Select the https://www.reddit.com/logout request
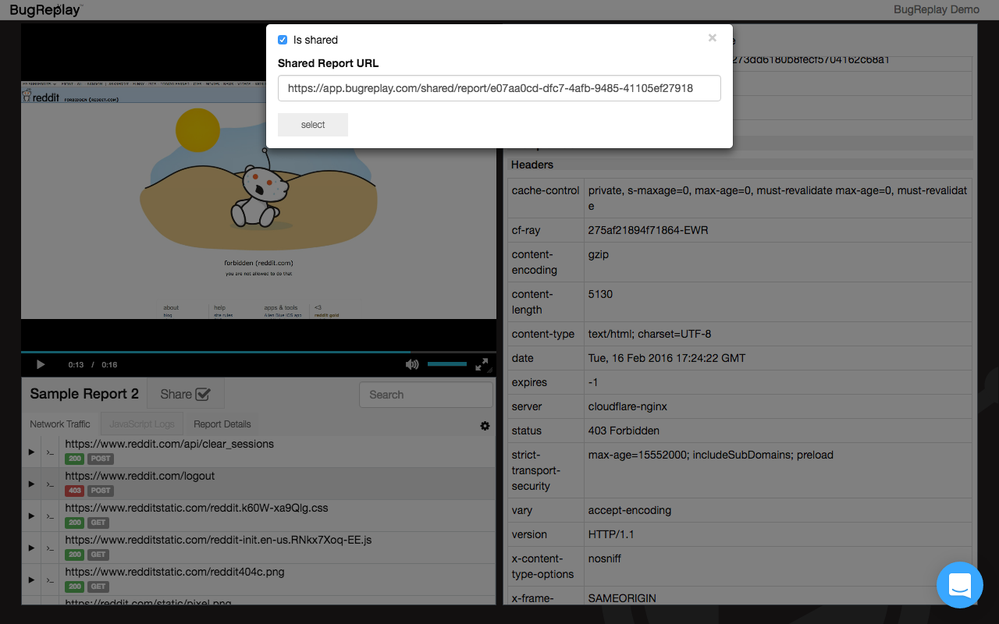Screen dimensions: 999x624 (x=140, y=476)
